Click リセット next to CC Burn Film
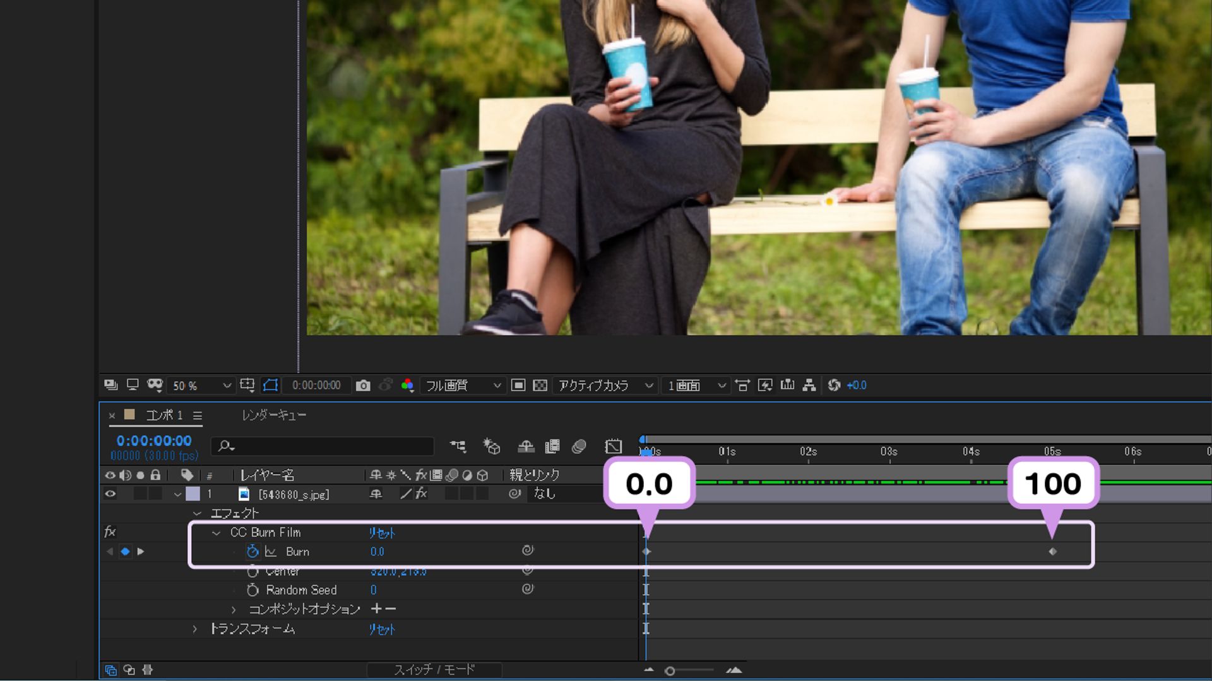1212x681 pixels. pyautogui.click(x=382, y=533)
